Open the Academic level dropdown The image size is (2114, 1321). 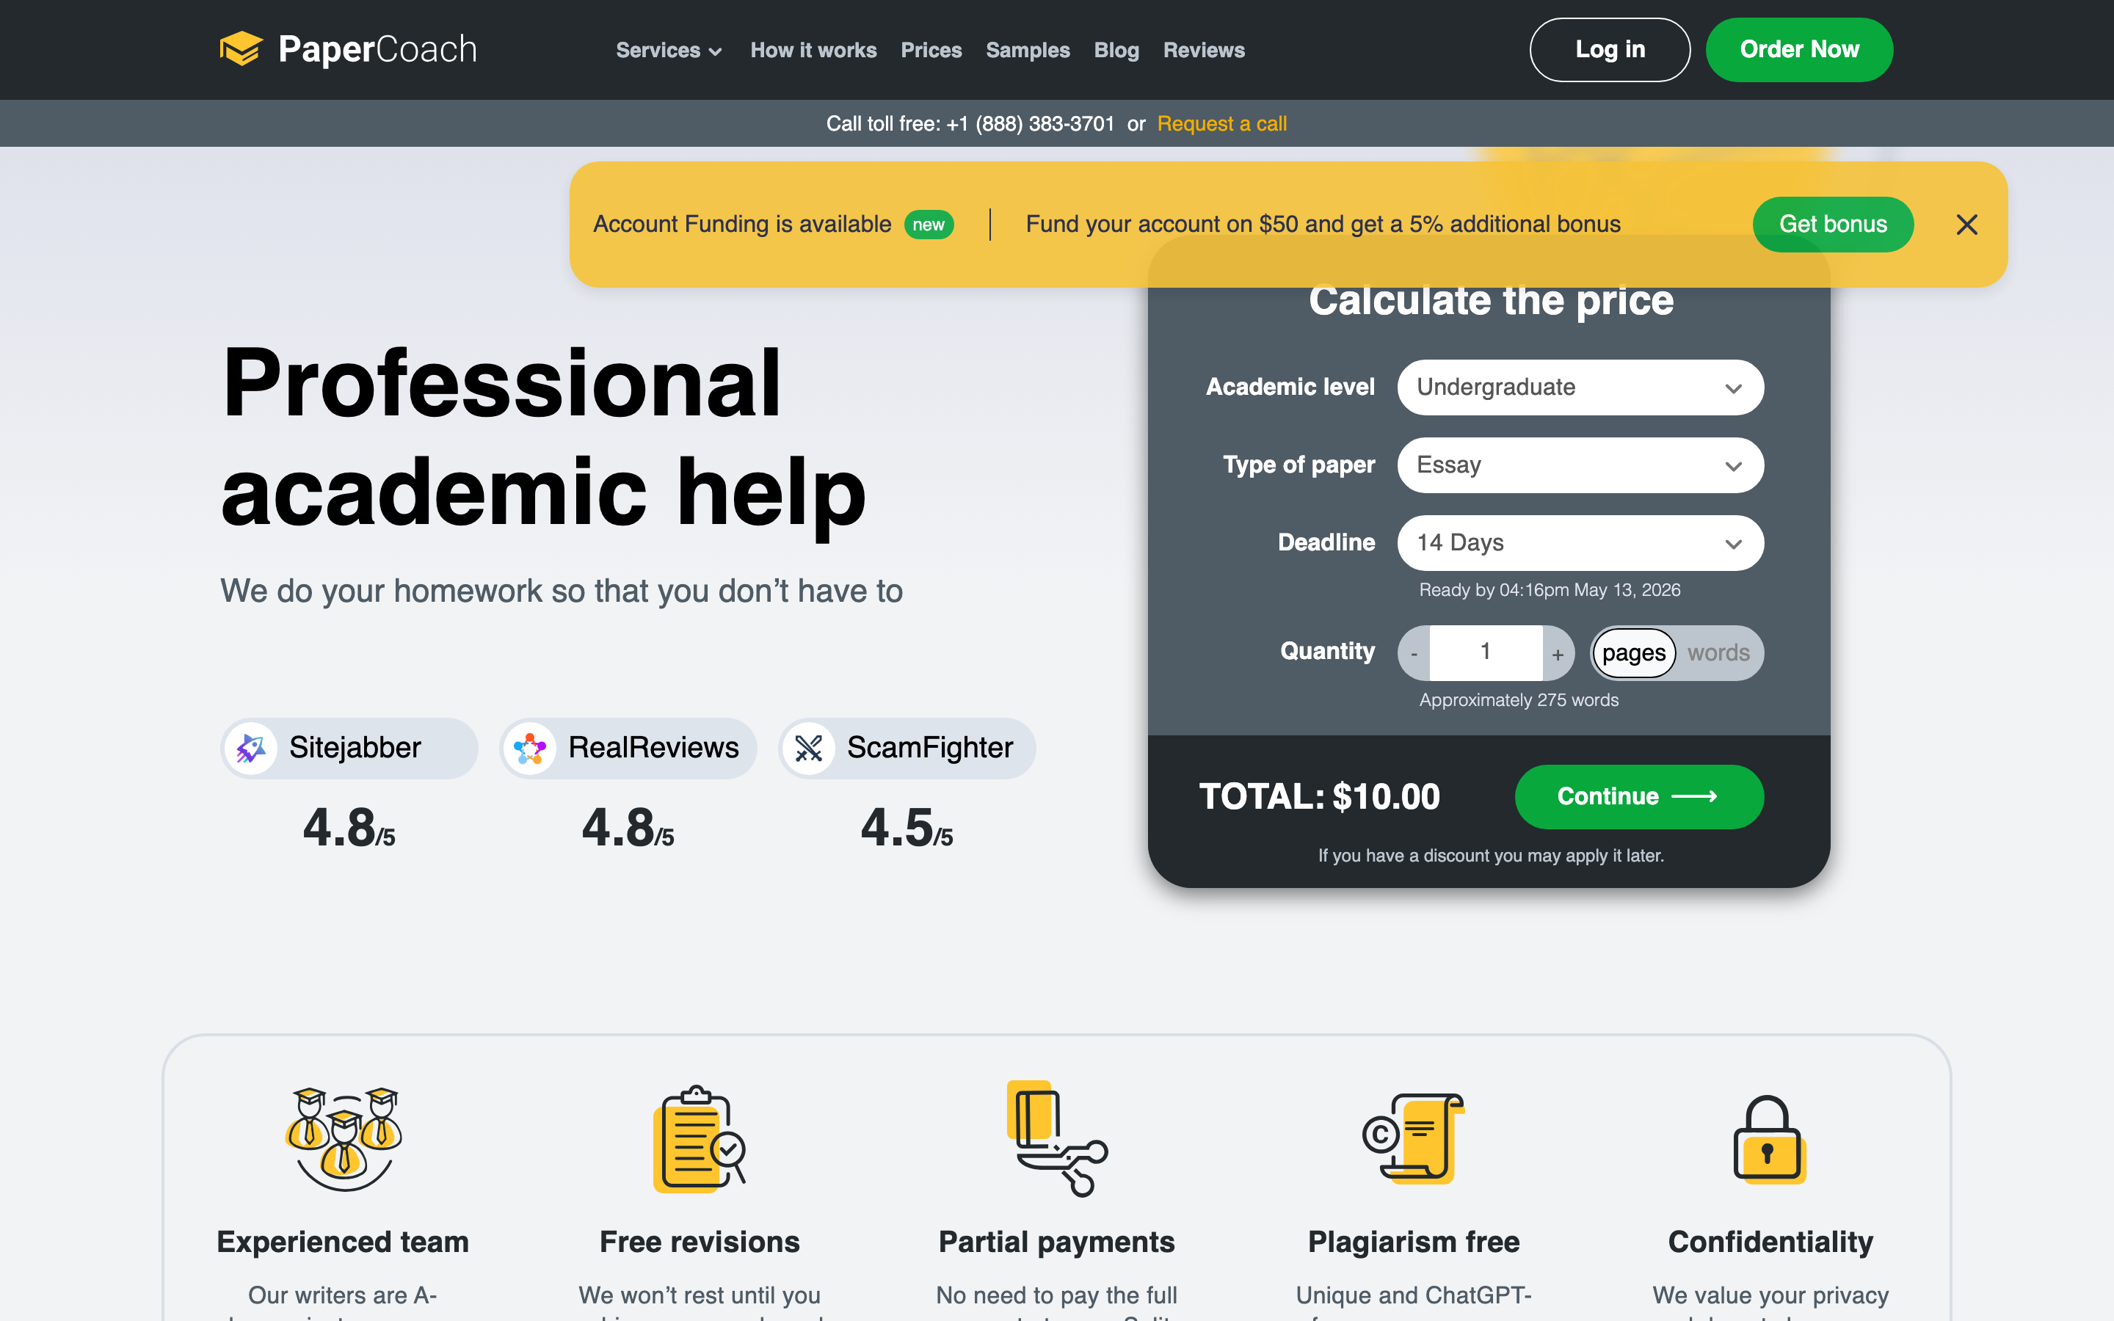pyautogui.click(x=1580, y=387)
